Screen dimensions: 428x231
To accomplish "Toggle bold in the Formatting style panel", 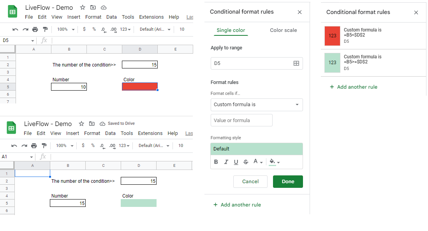I will pyautogui.click(x=216, y=162).
